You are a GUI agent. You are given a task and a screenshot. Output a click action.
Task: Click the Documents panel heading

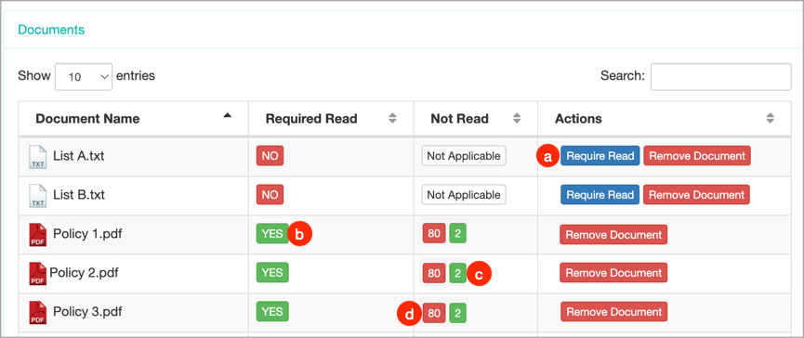51,30
